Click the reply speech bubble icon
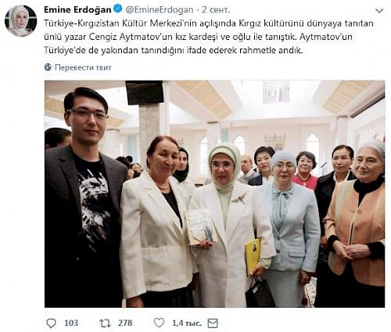The height and width of the screenshot is (332, 391). coord(51,323)
